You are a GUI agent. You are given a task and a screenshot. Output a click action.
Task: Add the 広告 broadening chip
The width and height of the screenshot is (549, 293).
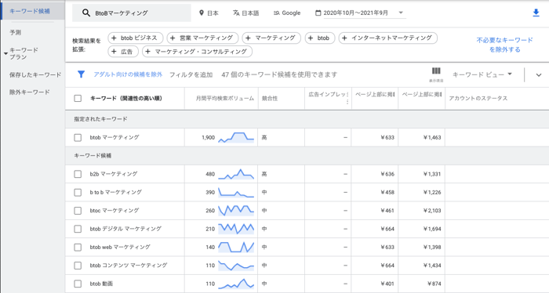[x=123, y=52]
